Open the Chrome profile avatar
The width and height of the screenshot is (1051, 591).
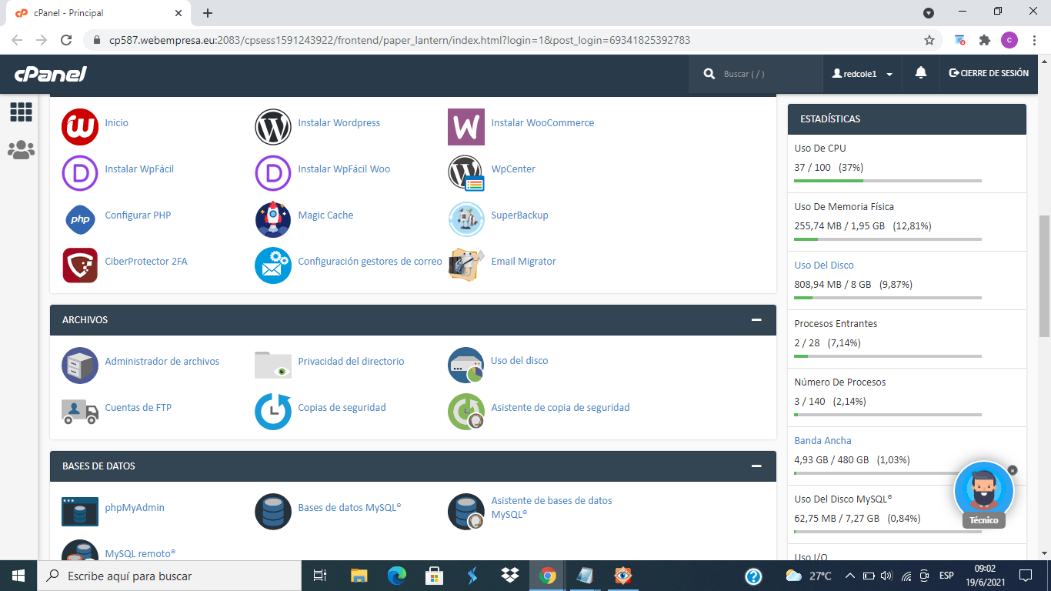[1009, 40]
